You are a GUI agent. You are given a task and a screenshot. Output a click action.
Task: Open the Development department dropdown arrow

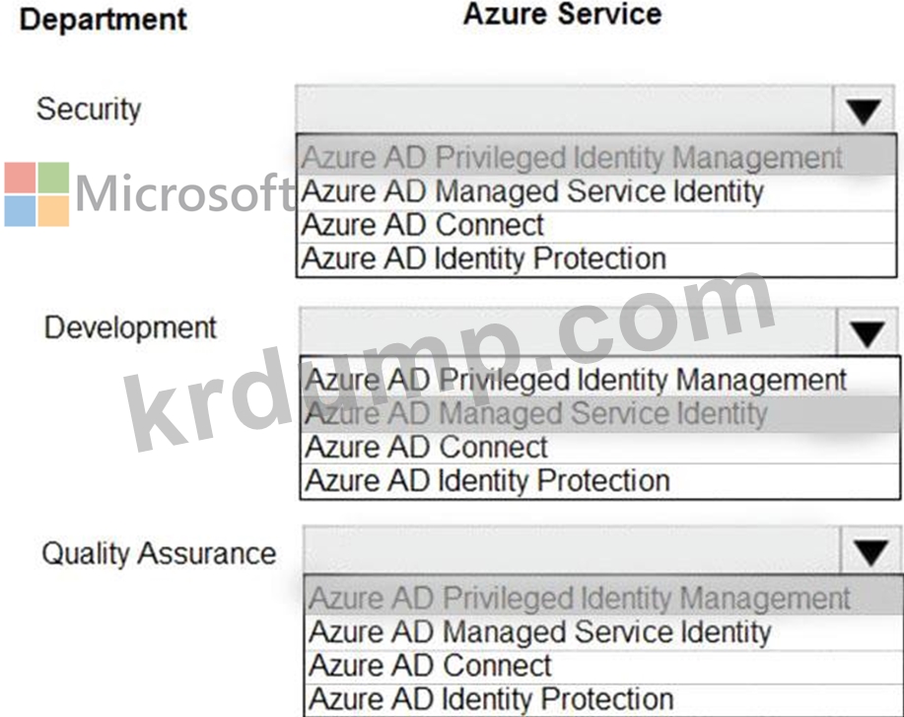click(868, 332)
